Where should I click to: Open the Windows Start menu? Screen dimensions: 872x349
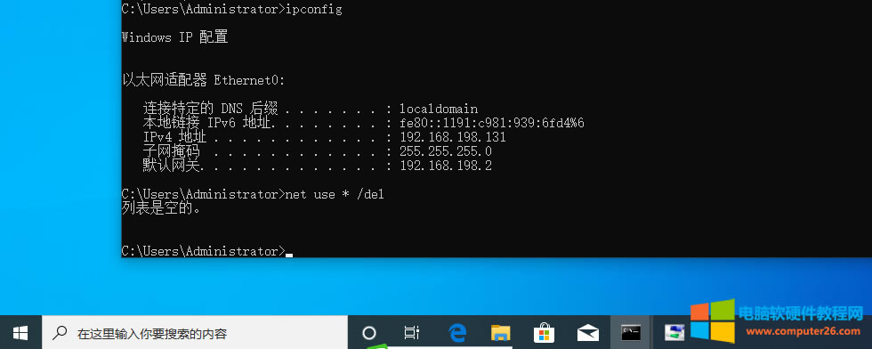[20, 333]
